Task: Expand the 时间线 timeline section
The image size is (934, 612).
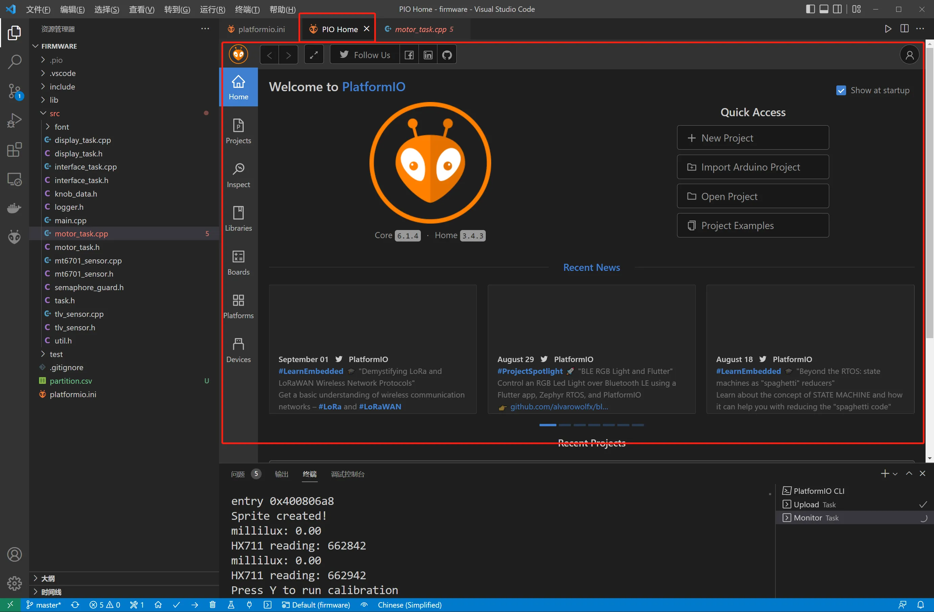Action: point(124,592)
